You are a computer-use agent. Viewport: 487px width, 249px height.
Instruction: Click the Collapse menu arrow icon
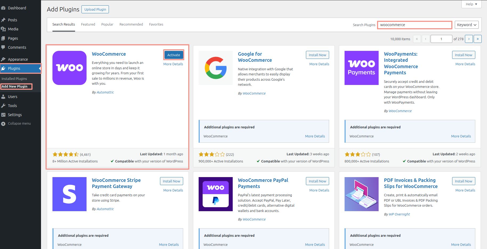(x=3, y=124)
